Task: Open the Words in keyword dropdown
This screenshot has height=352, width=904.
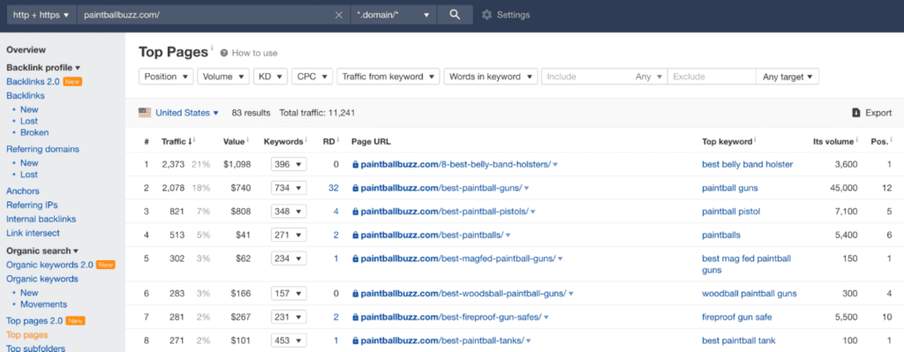Action: pos(491,77)
